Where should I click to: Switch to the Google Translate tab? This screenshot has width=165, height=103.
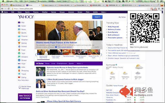(145, 5)
